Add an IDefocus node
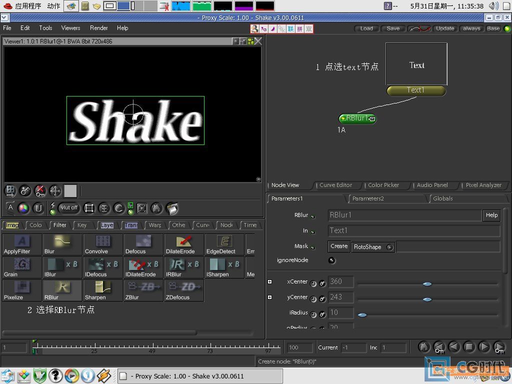 (103, 268)
